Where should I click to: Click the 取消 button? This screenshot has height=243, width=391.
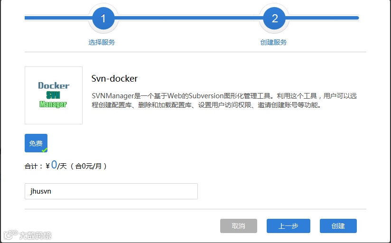(x=238, y=226)
